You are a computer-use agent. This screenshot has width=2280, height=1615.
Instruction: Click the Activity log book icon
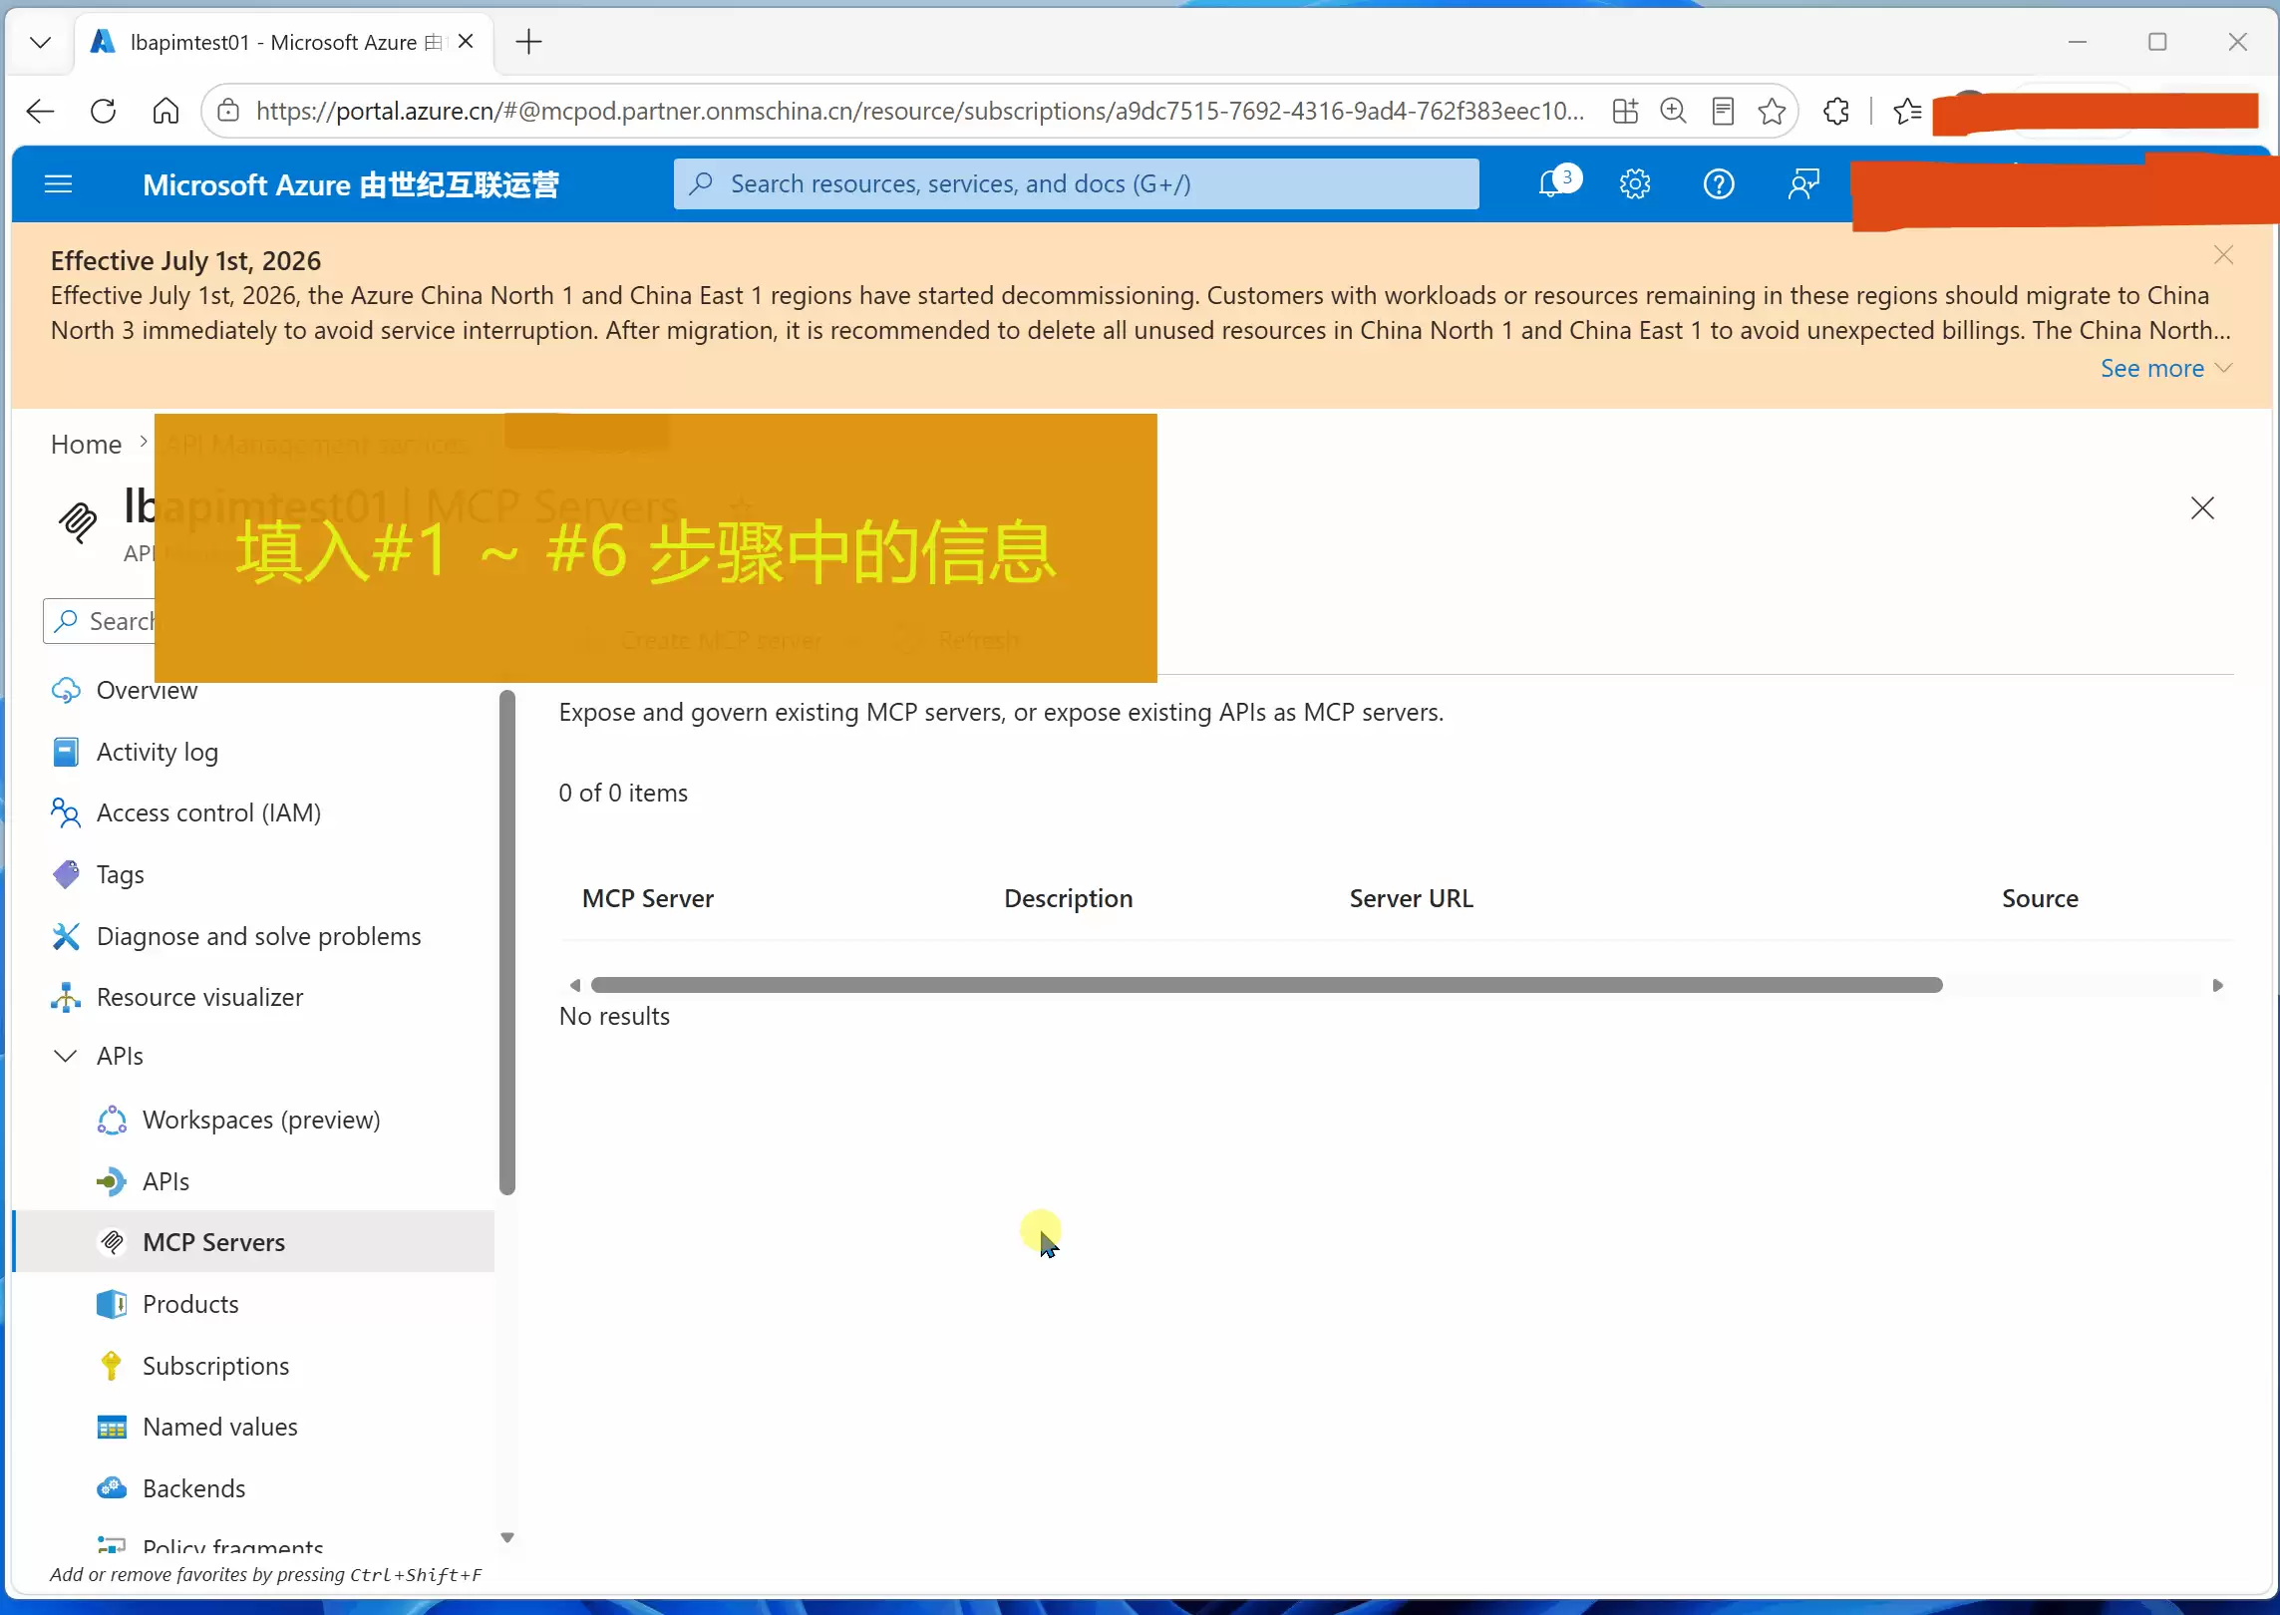pyautogui.click(x=66, y=752)
